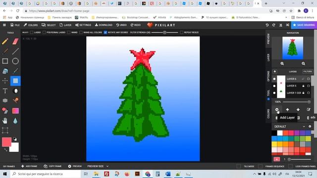Open the Colors menu

(31, 25)
